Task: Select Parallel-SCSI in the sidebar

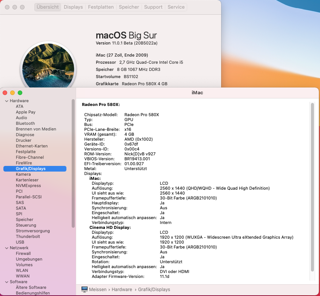Action: point(29,197)
